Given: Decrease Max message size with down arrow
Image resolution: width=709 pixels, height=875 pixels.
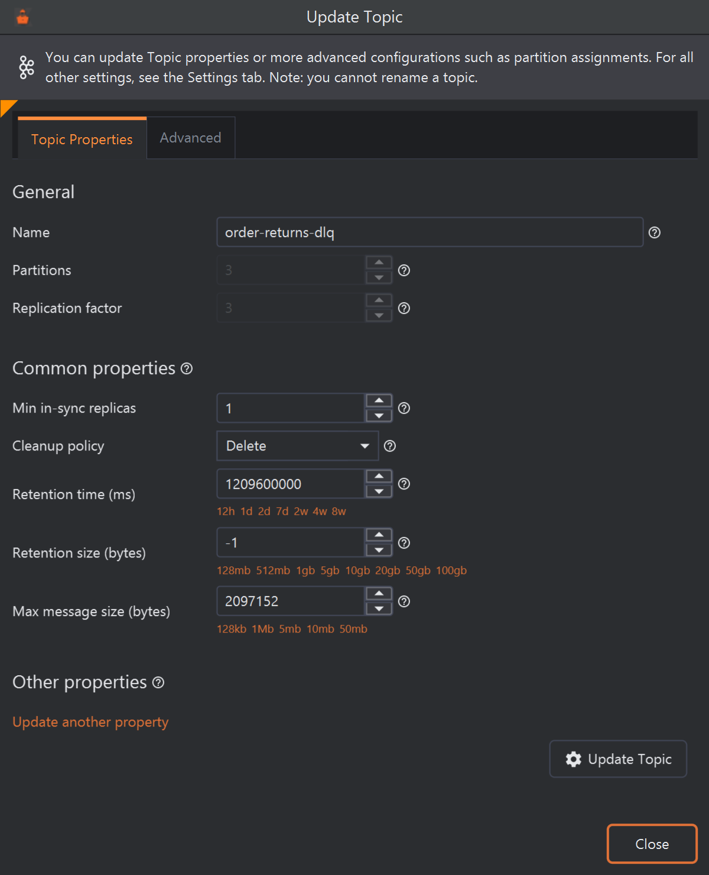Looking at the screenshot, I should (379, 609).
